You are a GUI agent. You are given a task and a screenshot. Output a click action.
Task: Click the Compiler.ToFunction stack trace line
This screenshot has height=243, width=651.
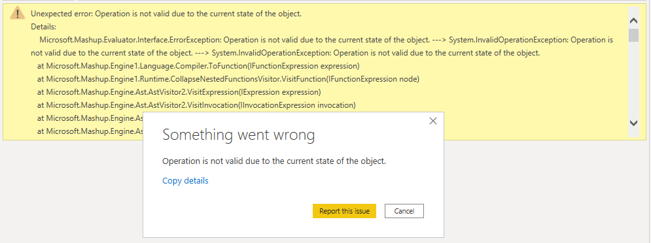[x=198, y=67]
